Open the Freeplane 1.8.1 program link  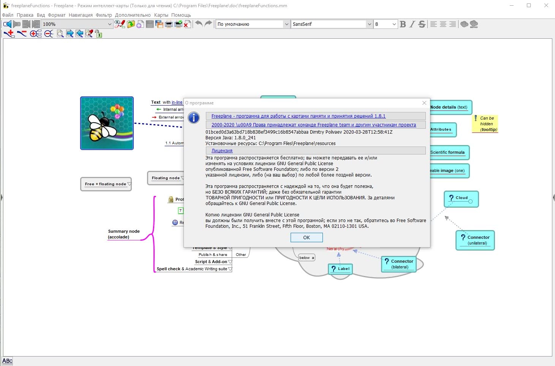[299, 116]
